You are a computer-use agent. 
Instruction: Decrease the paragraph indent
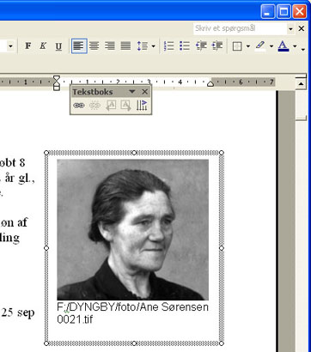coord(201,46)
